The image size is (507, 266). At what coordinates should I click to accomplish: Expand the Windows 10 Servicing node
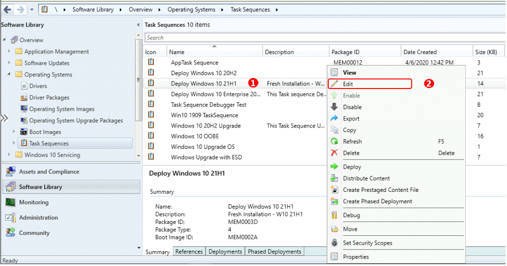pyautogui.click(x=9, y=155)
